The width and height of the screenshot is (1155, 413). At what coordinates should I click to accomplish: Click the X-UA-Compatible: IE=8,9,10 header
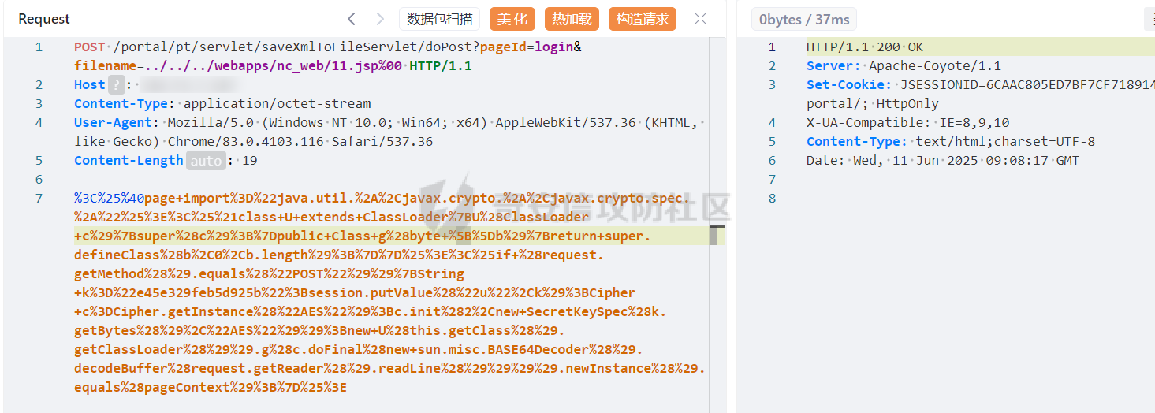click(x=908, y=122)
